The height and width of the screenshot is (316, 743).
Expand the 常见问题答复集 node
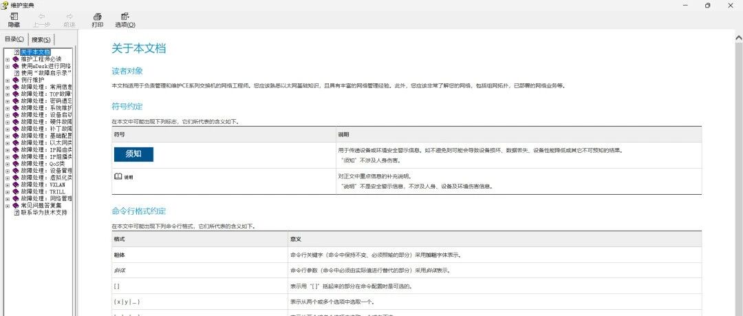[8, 205]
